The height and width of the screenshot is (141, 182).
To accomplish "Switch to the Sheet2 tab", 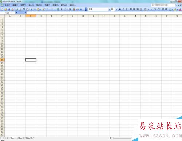I will 21,138.
